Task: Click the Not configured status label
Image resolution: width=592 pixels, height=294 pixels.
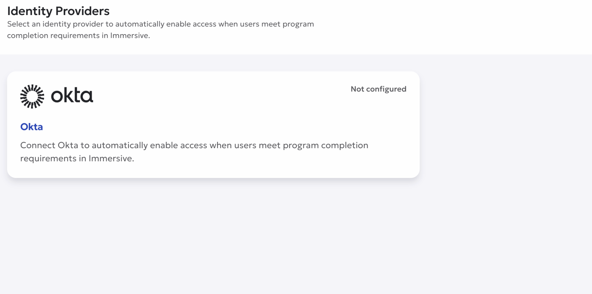Action: click(378, 89)
